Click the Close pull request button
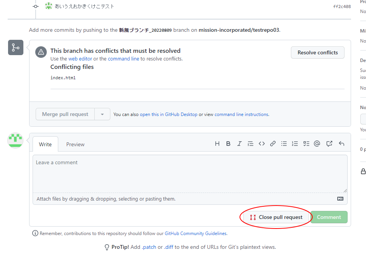 [x=276, y=217]
